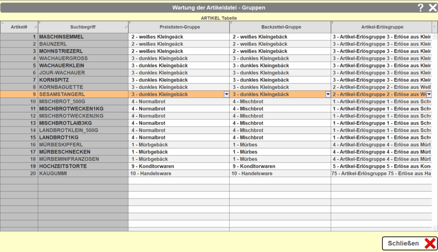The image size is (438, 252).
Task: Click the scroll down arrow of the table
Action: tap(435, 228)
